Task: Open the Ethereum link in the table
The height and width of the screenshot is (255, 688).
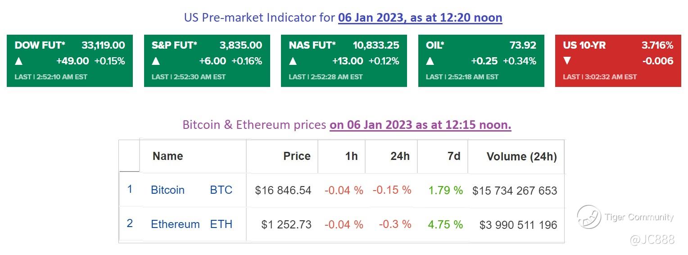Action: click(x=175, y=224)
